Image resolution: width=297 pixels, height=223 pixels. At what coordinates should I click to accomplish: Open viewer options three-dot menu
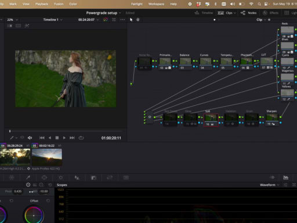(122, 20)
